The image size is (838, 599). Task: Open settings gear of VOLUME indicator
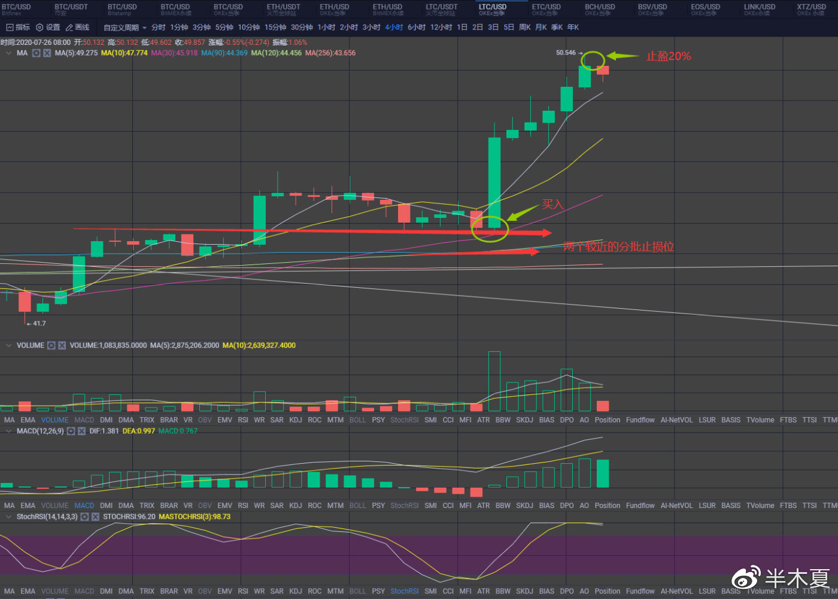pos(51,345)
